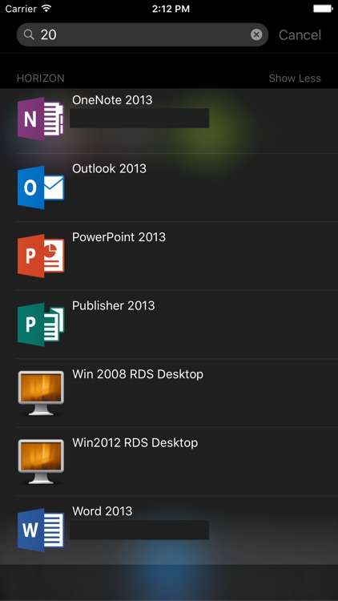Select the "Word 2013" result title
338x601 pixels.
point(103,511)
